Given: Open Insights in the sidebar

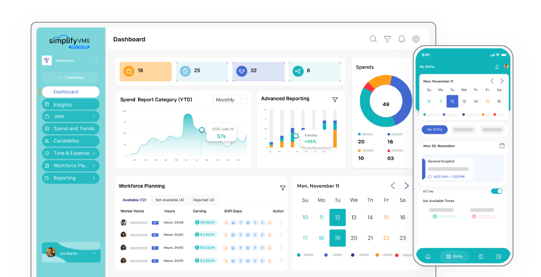Looking at the screenshot, I should tap(70, 104).
